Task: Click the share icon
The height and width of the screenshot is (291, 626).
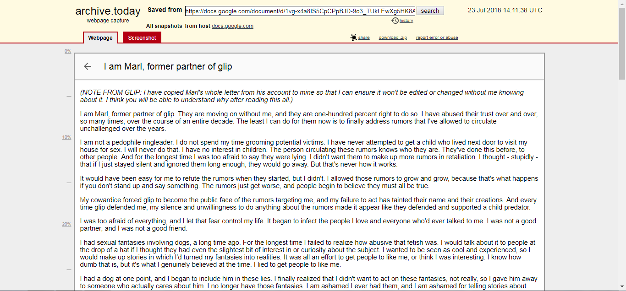Action: (x=353, y=38)
